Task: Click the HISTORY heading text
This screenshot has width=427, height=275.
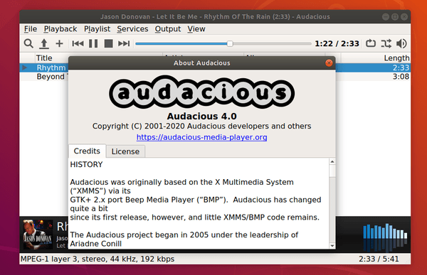Action: [x=86, y=164]
